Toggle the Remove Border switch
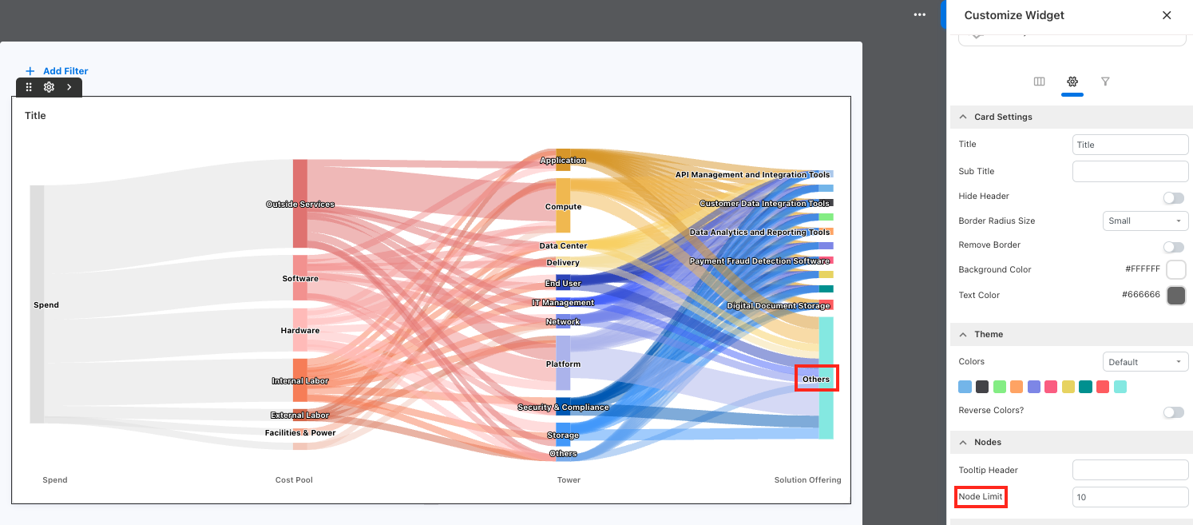Viewport: 1193px width, 525px height. (1173, 246)
